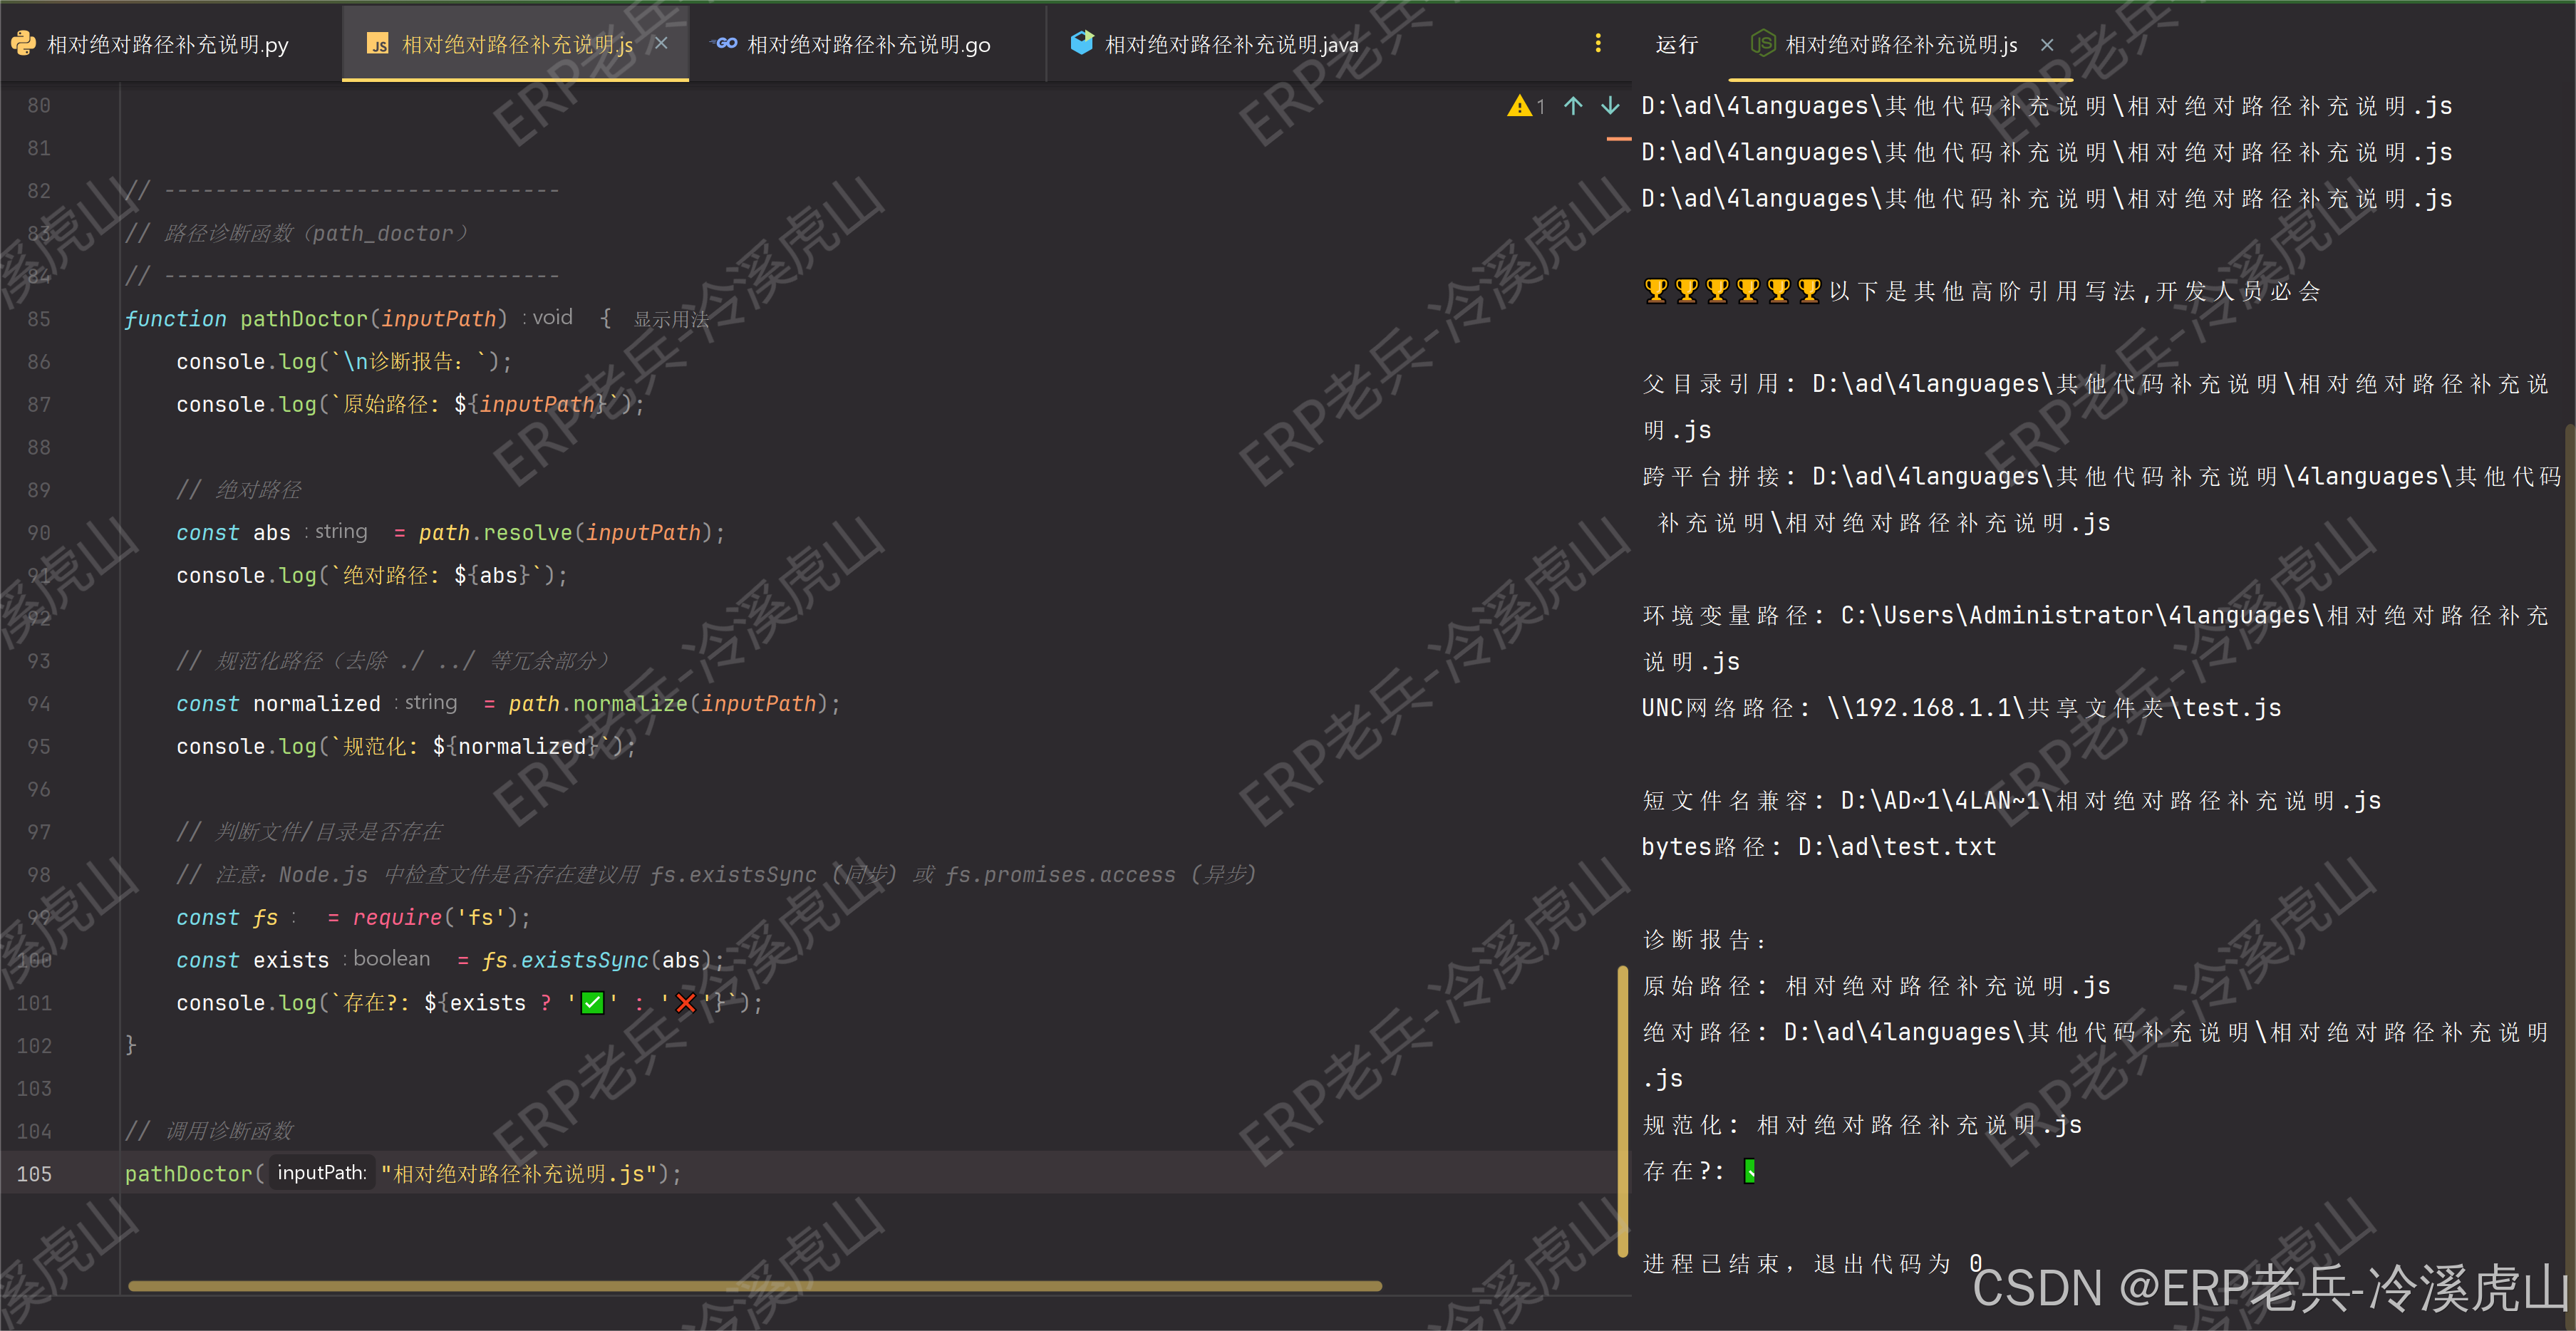2576x1331 pixels.
Task: Go to previous highlighted problem arrow
Action: tap(1573, 105)
